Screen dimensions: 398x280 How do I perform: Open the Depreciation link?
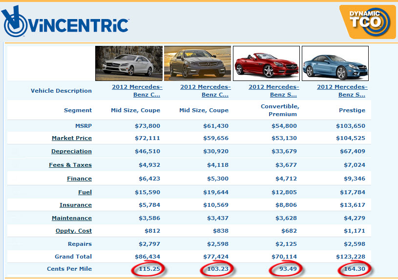click(72, 151)
